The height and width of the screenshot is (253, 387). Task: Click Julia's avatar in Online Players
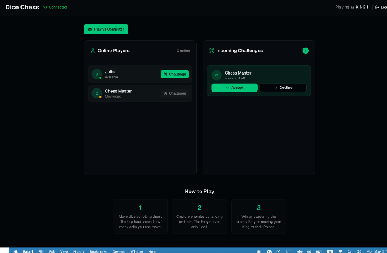point(97,74)
